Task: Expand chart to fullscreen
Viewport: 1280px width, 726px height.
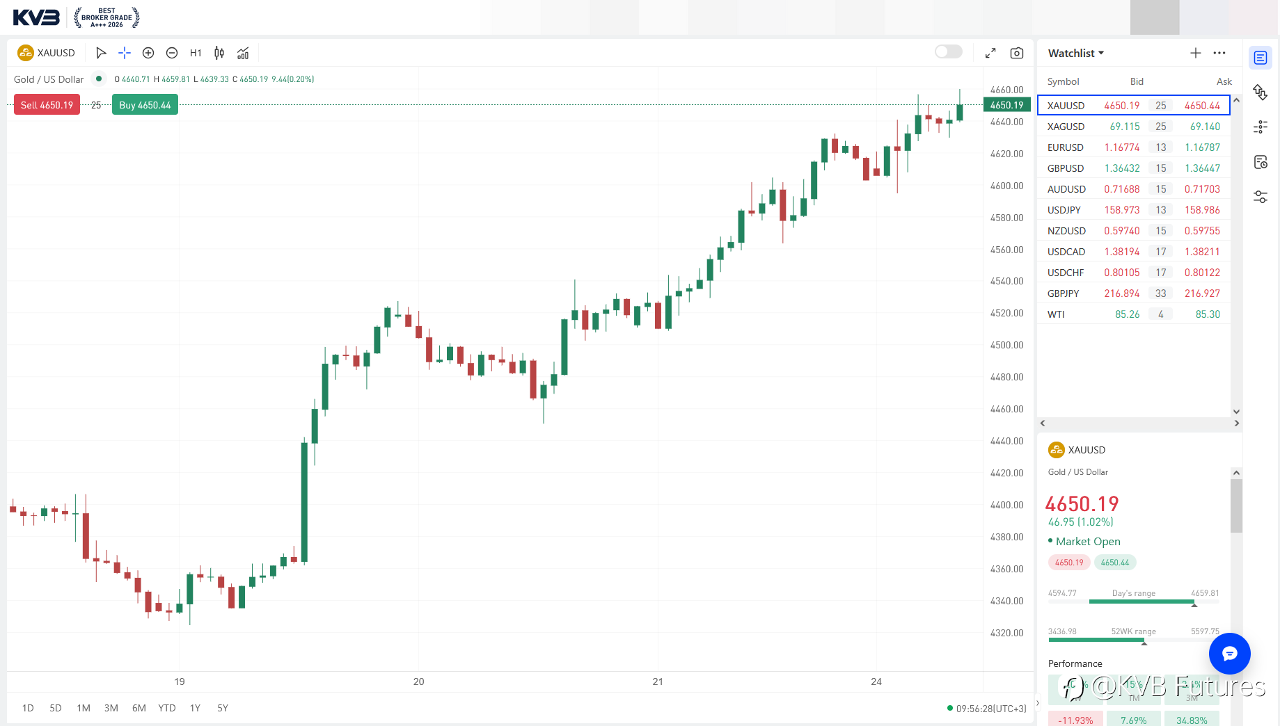Action: click(990, 53)
